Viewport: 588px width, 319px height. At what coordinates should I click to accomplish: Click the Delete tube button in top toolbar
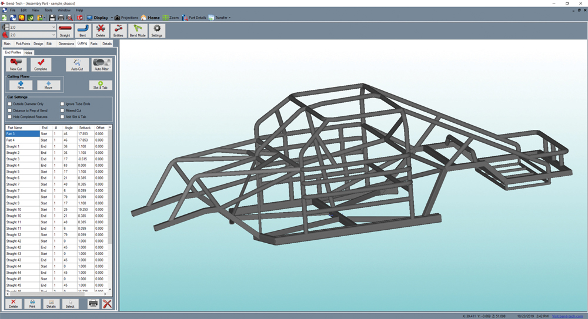click(x=101, y=31)
